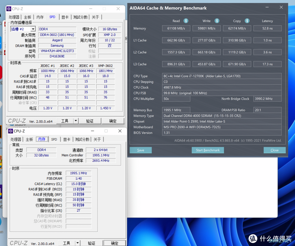The width and height of the screenshot is (295, 246).
Task: Expand the 工具 dropdown arrow in upper CPU-Z window
Action: pos(76,121)
